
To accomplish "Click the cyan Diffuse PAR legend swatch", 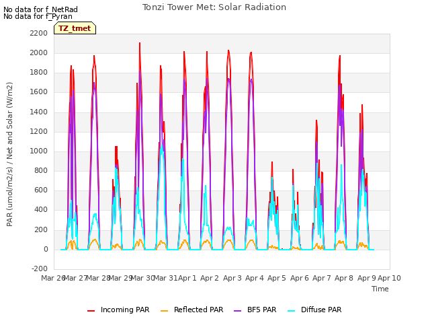I will (x=291, y=311).
